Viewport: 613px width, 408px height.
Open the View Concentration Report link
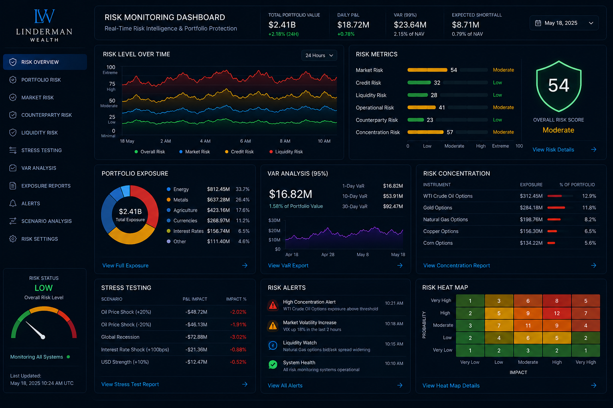457,265
